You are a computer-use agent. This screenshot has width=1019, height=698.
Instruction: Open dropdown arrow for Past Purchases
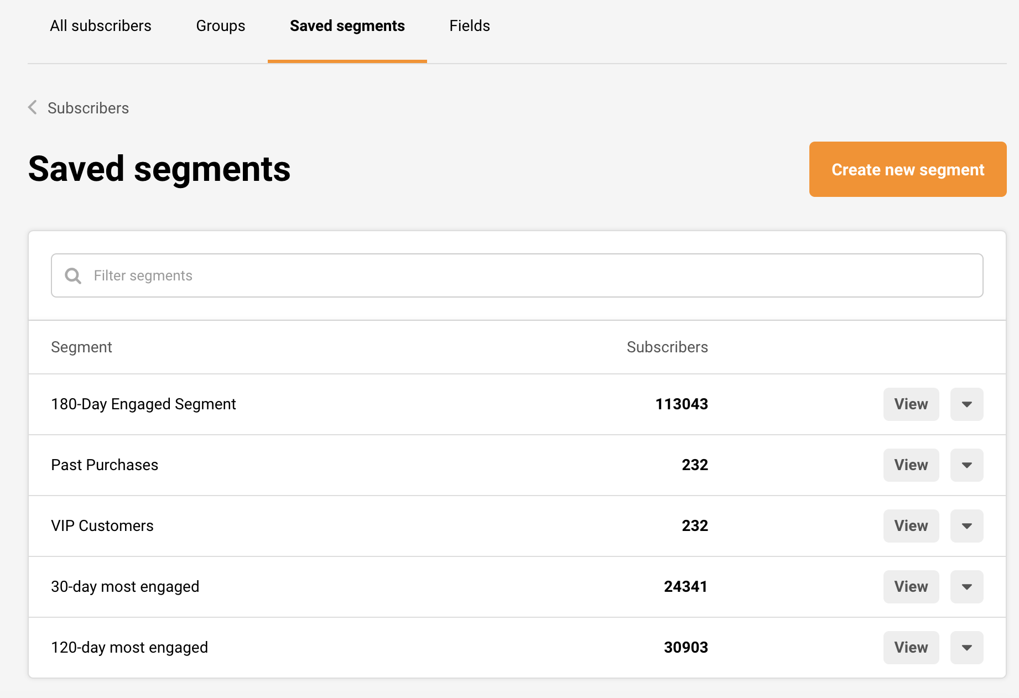(966, 465)
